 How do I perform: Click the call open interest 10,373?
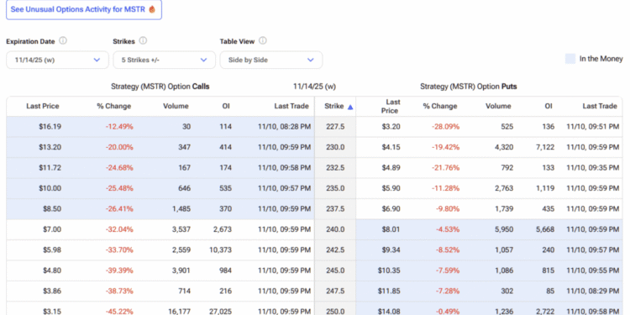point(220,249)
